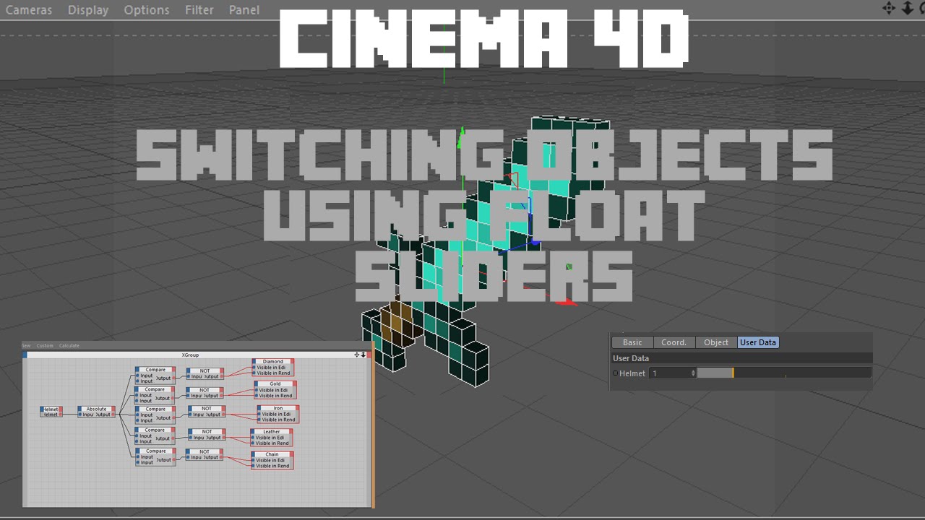Open the Panel viewport menu
The height and width of the screenshot is (520, 925).
244,10
